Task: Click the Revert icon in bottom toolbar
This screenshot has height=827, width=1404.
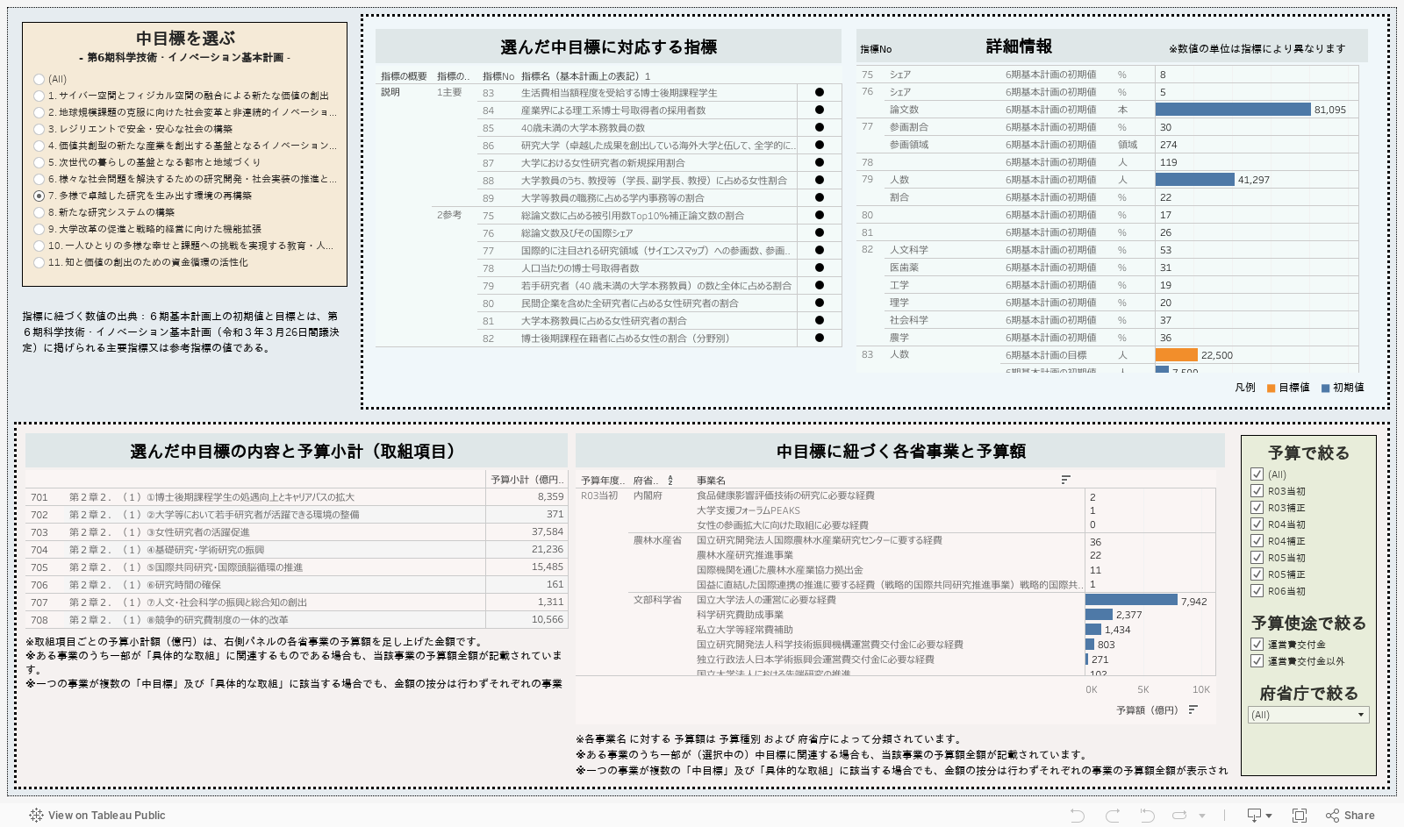Action: (1147, 816)
